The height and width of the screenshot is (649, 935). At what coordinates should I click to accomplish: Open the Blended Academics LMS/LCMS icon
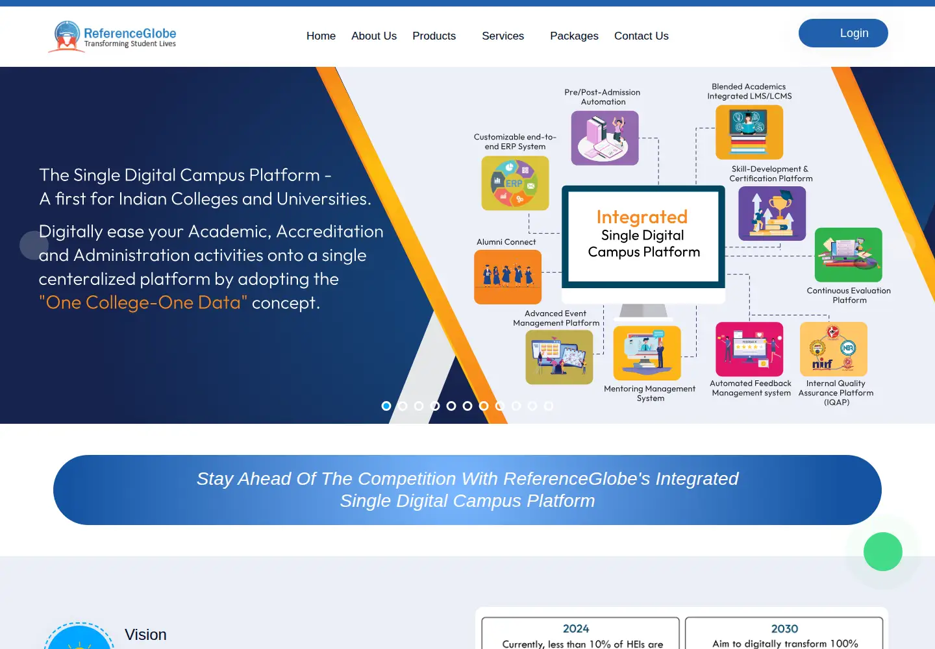point(749,132)
